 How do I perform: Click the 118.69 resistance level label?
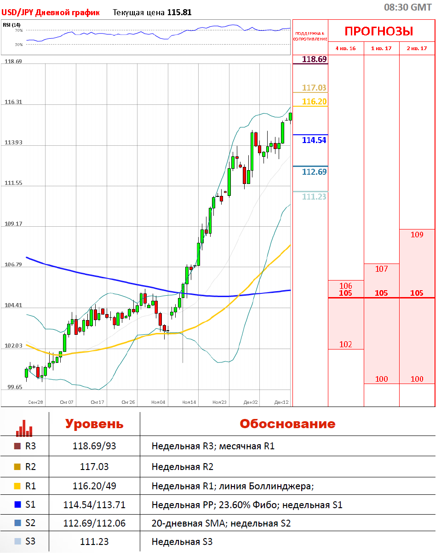tap(314, 59)
